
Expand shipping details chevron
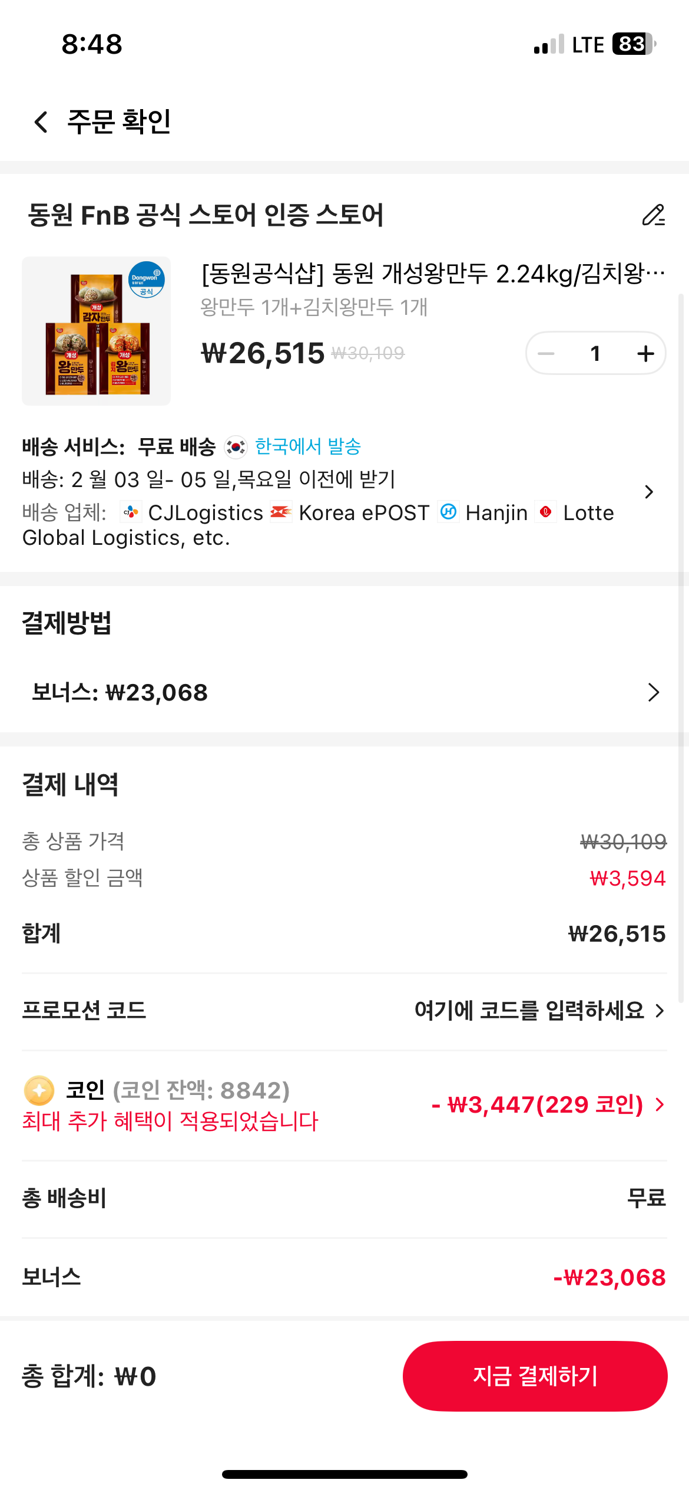(649, 492)
